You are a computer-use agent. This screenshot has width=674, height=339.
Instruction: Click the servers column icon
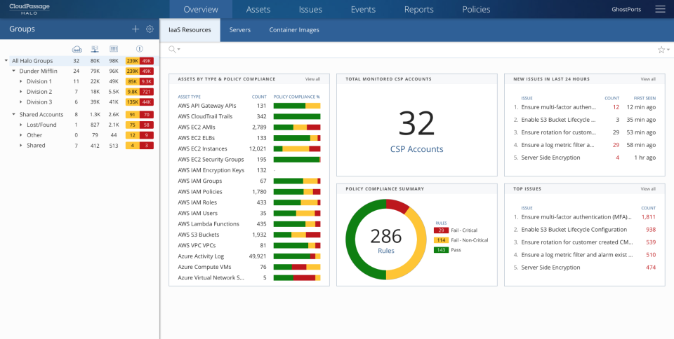pyautogui.click(x=95, y=49)
